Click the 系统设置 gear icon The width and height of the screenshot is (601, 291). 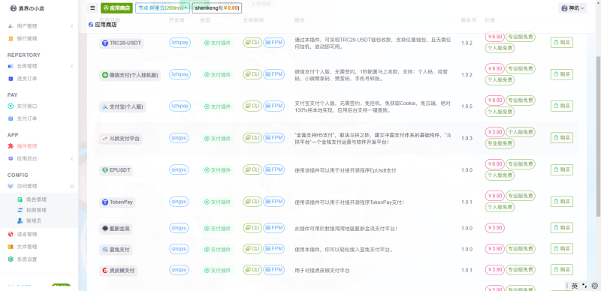[x=11, y=259]
